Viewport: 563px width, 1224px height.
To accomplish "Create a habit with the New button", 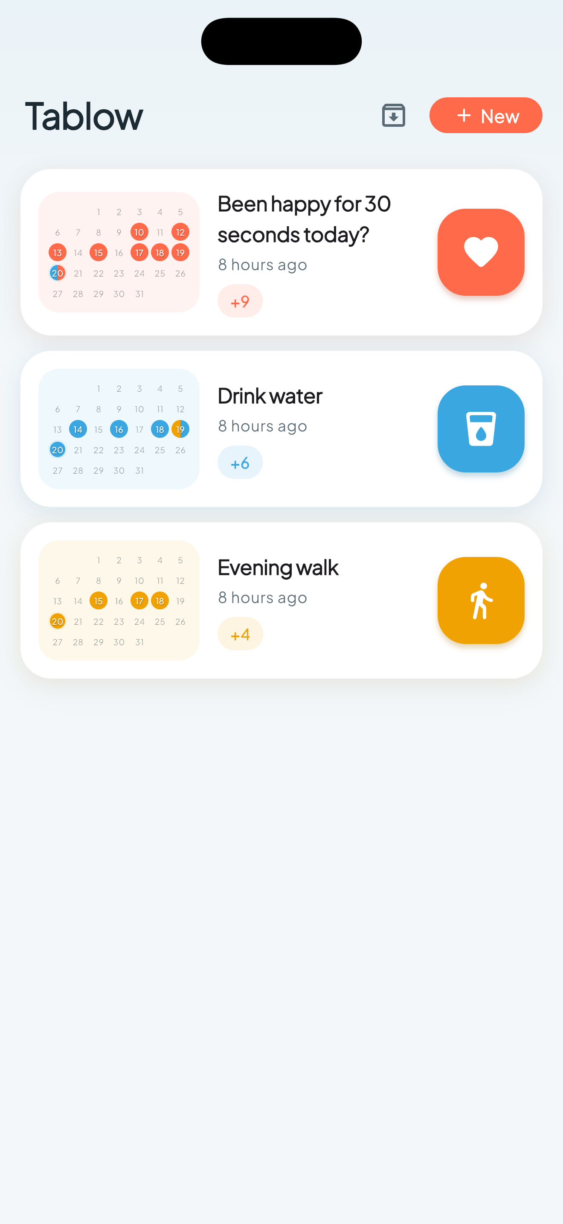I will click(486, 116).
